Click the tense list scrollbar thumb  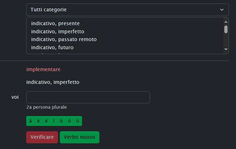point(226,29)
